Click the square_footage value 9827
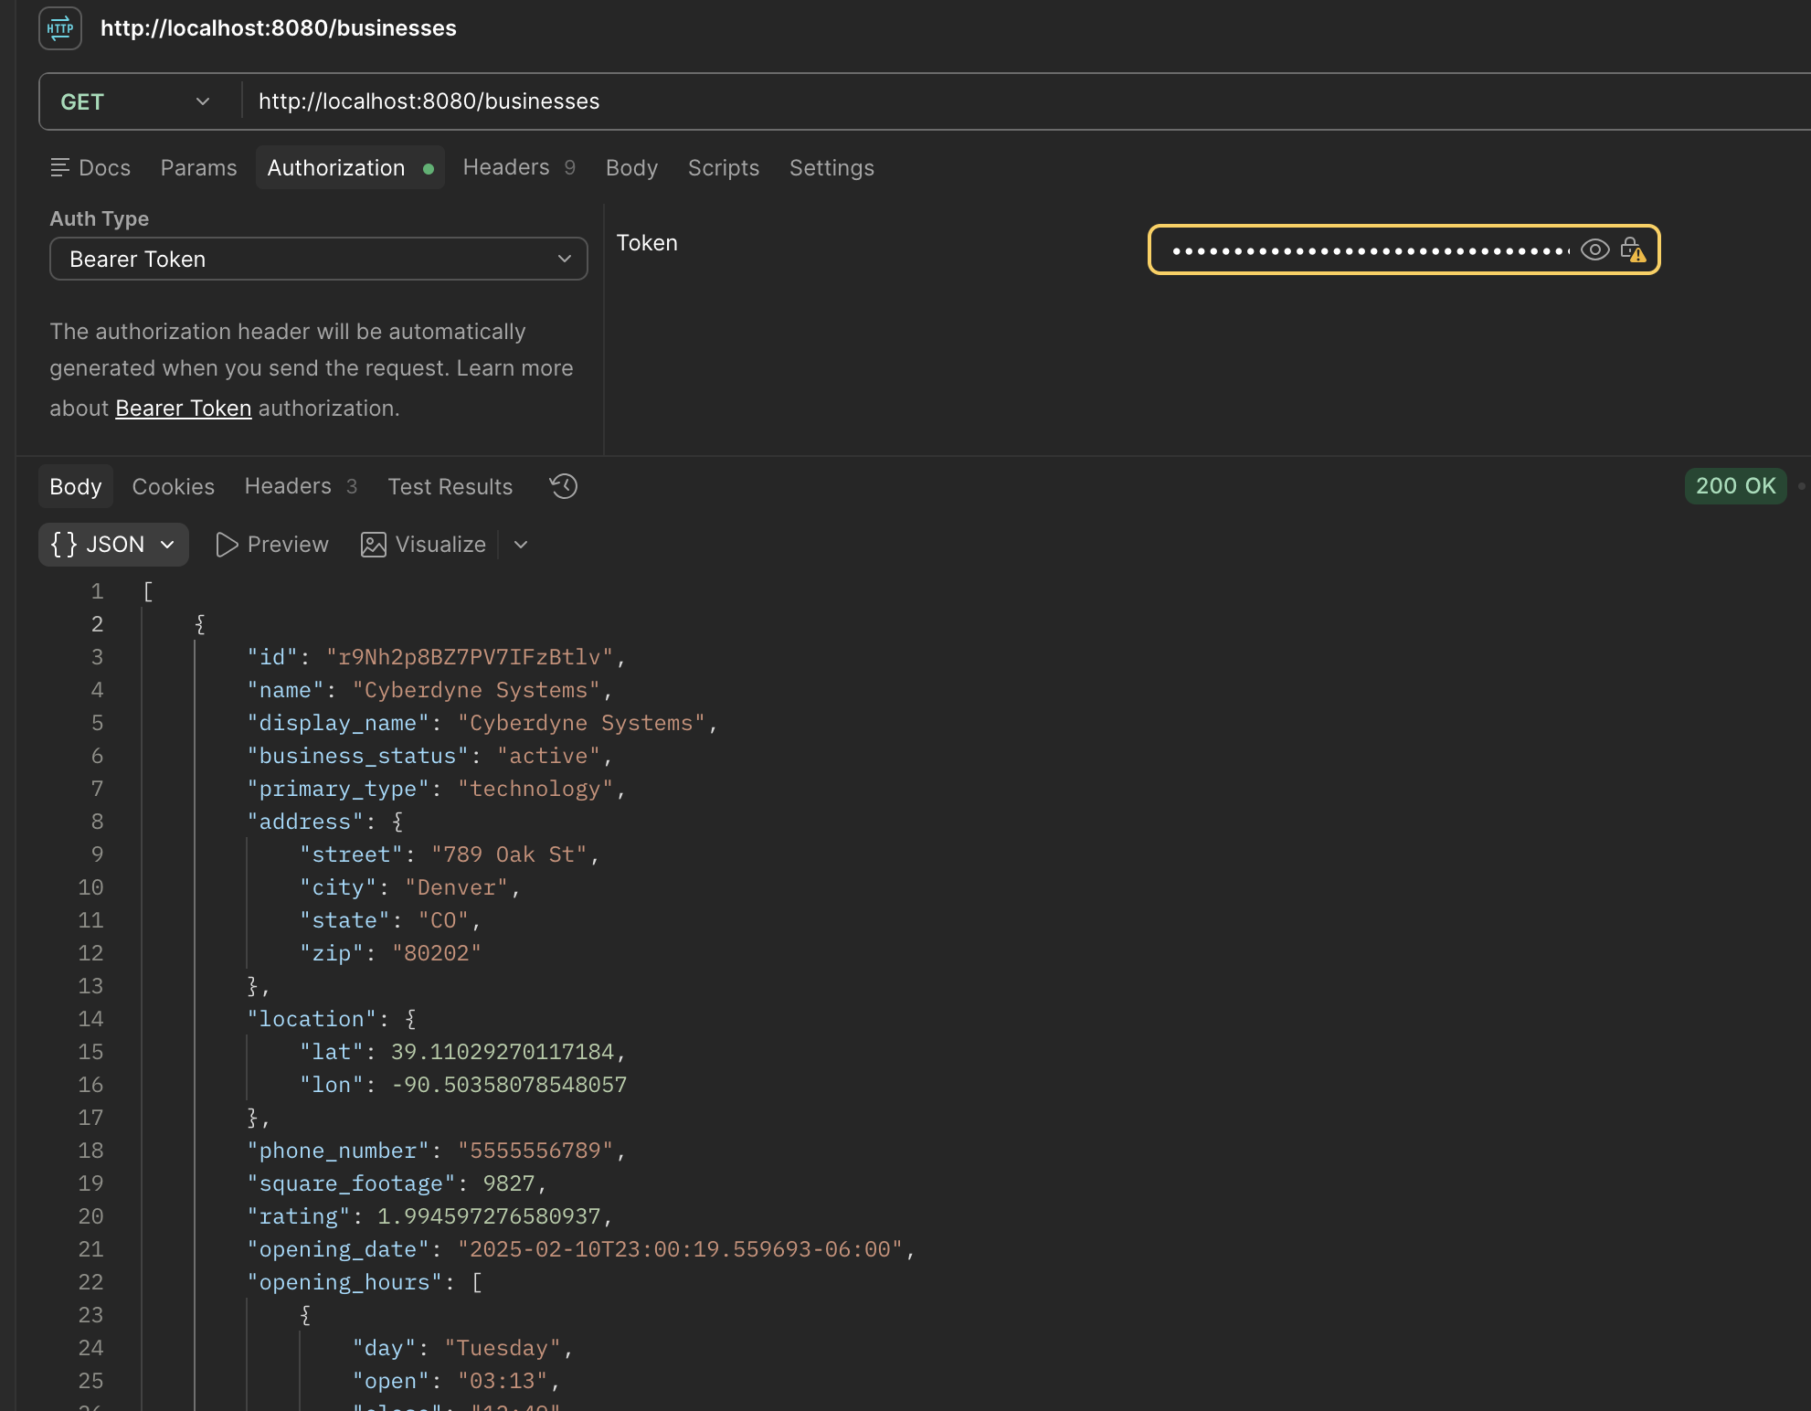Viewport: 1811px width, 1411px height. point(509,1183)
